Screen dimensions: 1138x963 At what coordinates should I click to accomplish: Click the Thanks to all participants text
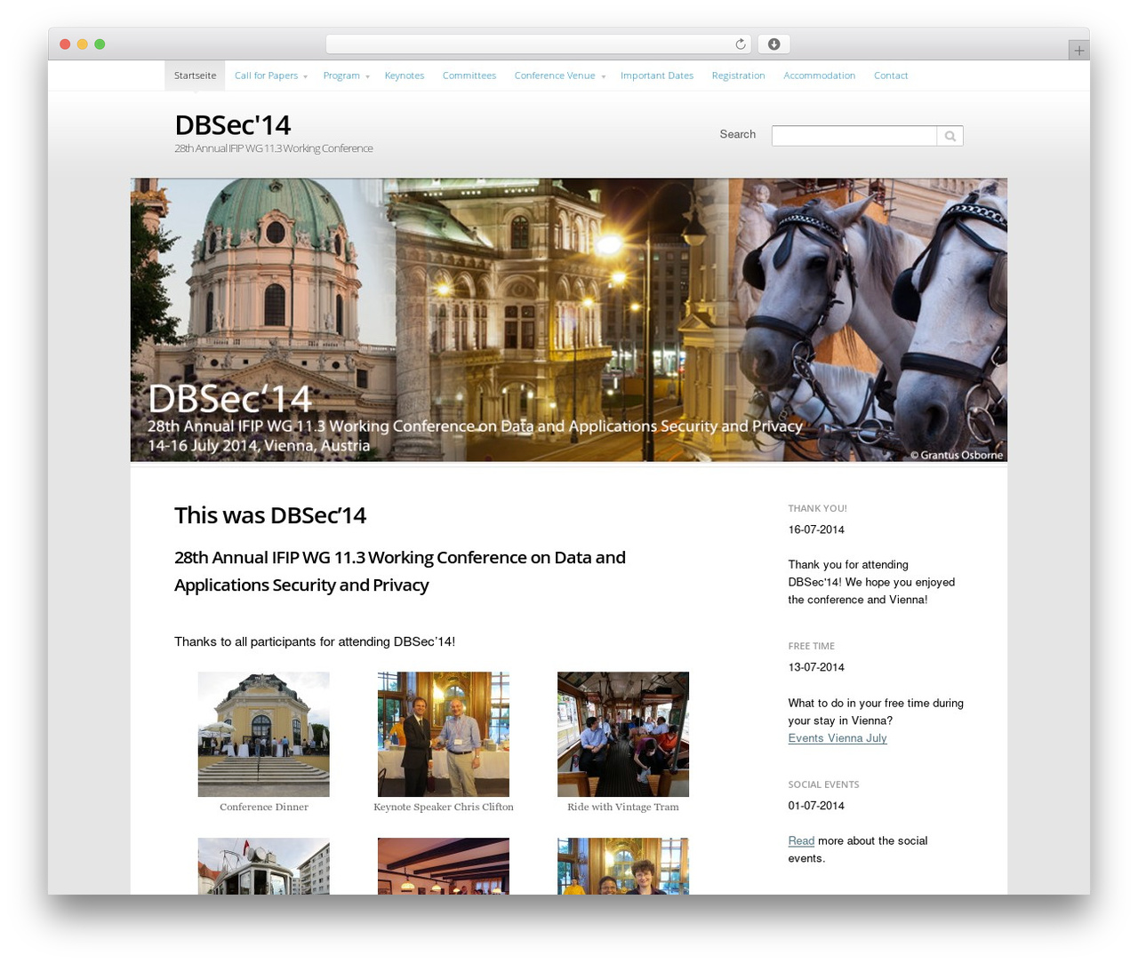coord(315,641)
